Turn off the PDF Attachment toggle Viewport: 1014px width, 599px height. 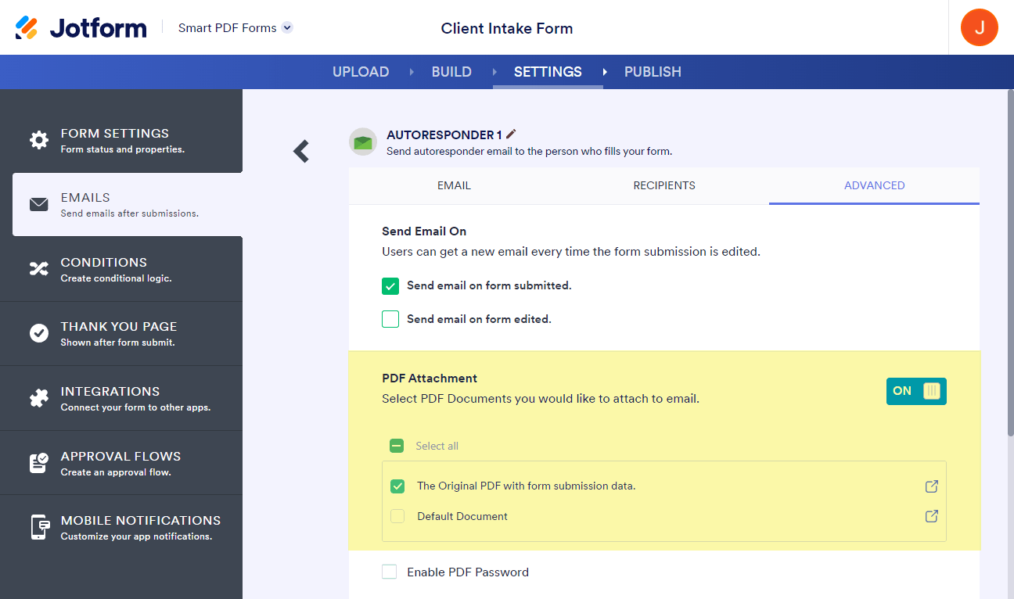[916, 391]
